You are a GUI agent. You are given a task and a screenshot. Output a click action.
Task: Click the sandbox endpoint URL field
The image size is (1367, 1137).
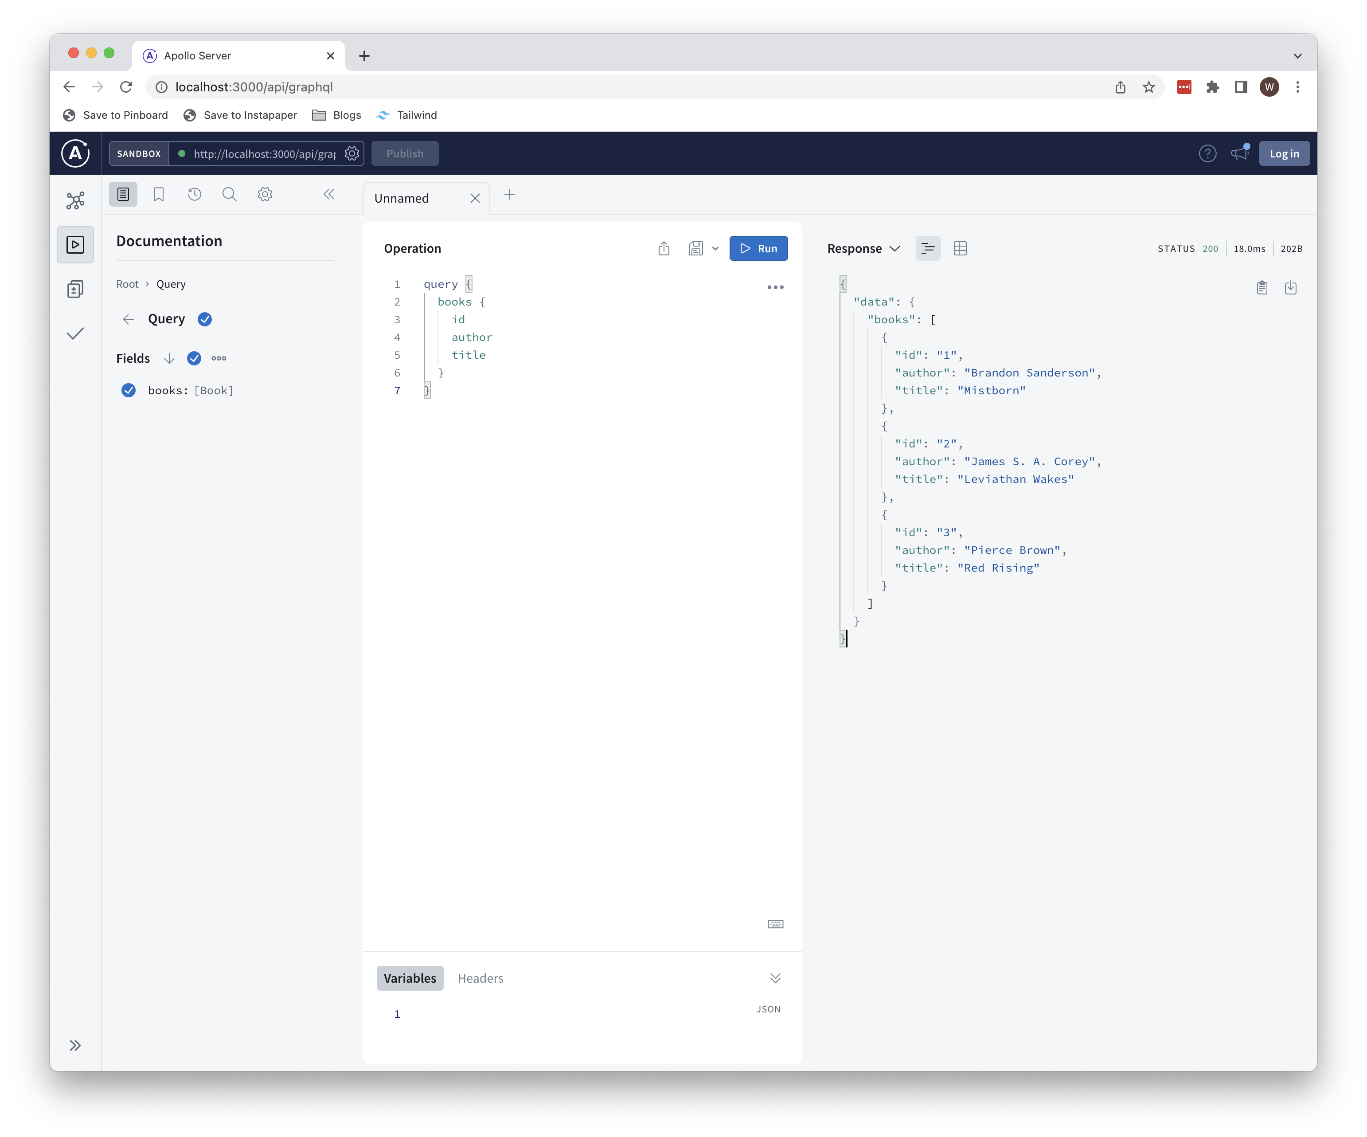(264, 154)
